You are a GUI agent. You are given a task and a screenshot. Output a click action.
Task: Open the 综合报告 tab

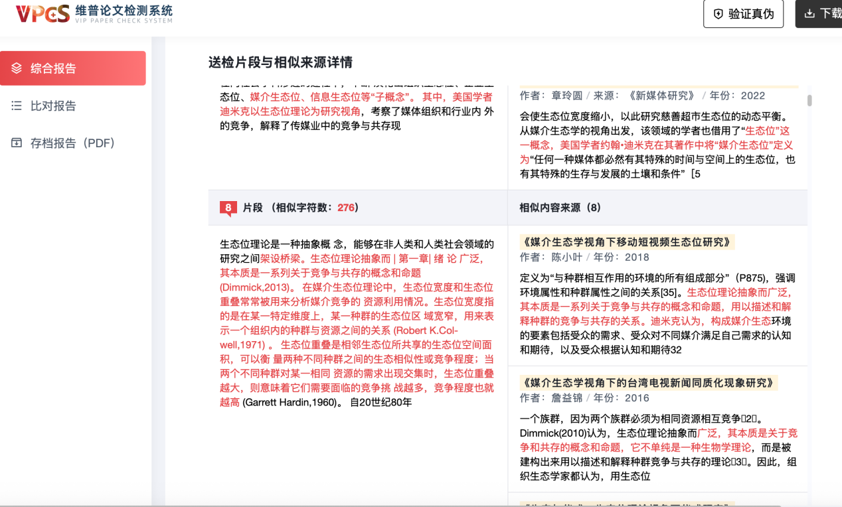click(x=73, y=68)
